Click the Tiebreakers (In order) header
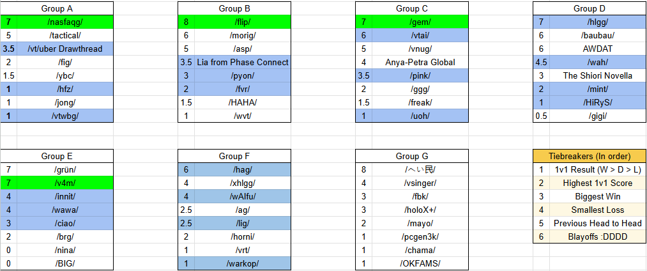Viewport: 647px width, 271px height. pos(590,156)
